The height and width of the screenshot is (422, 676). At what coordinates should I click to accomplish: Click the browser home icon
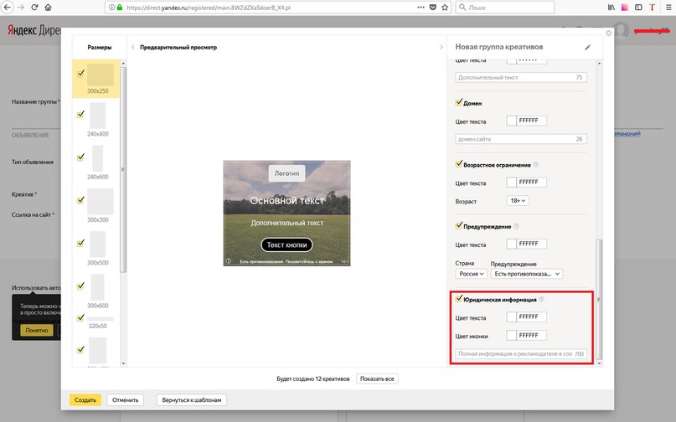[48, 8]
